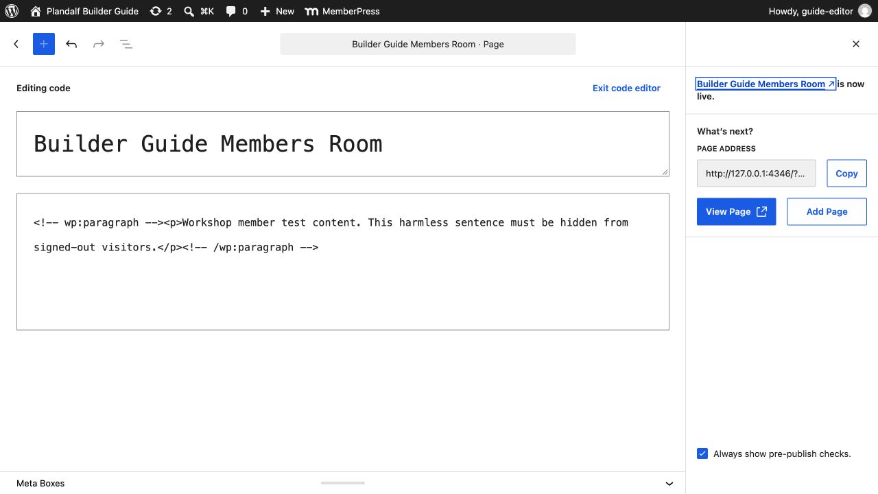This screenshot has height=494, width=878.
Task: Grab the Meta Boxes resize handle
Action: pos(343,483)
